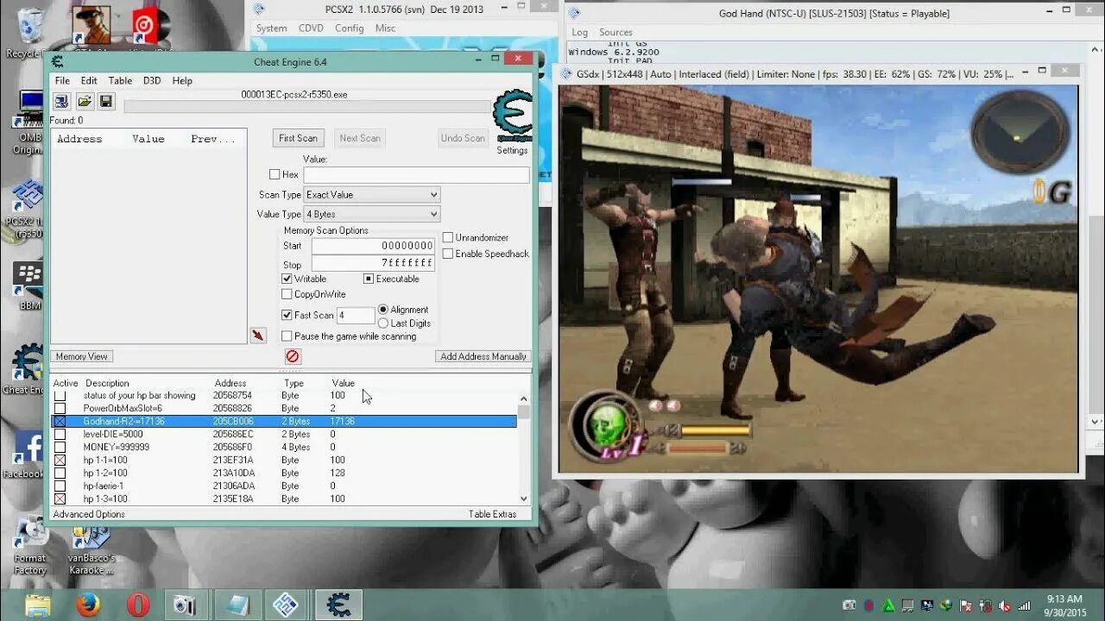
Task: Toggle the Executable checkbox
Action: tap(369, 279)
